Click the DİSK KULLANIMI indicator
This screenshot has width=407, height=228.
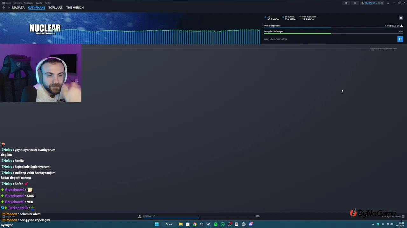(x=307, y=18)
